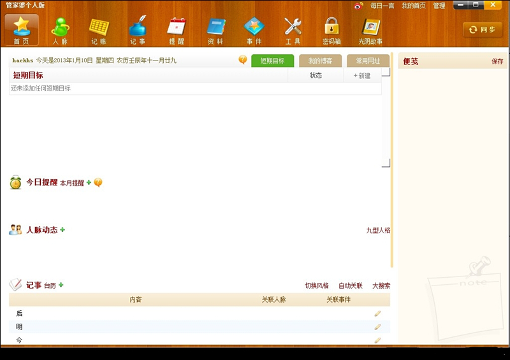Switch to the 常用网址 tab

(368, 61)
